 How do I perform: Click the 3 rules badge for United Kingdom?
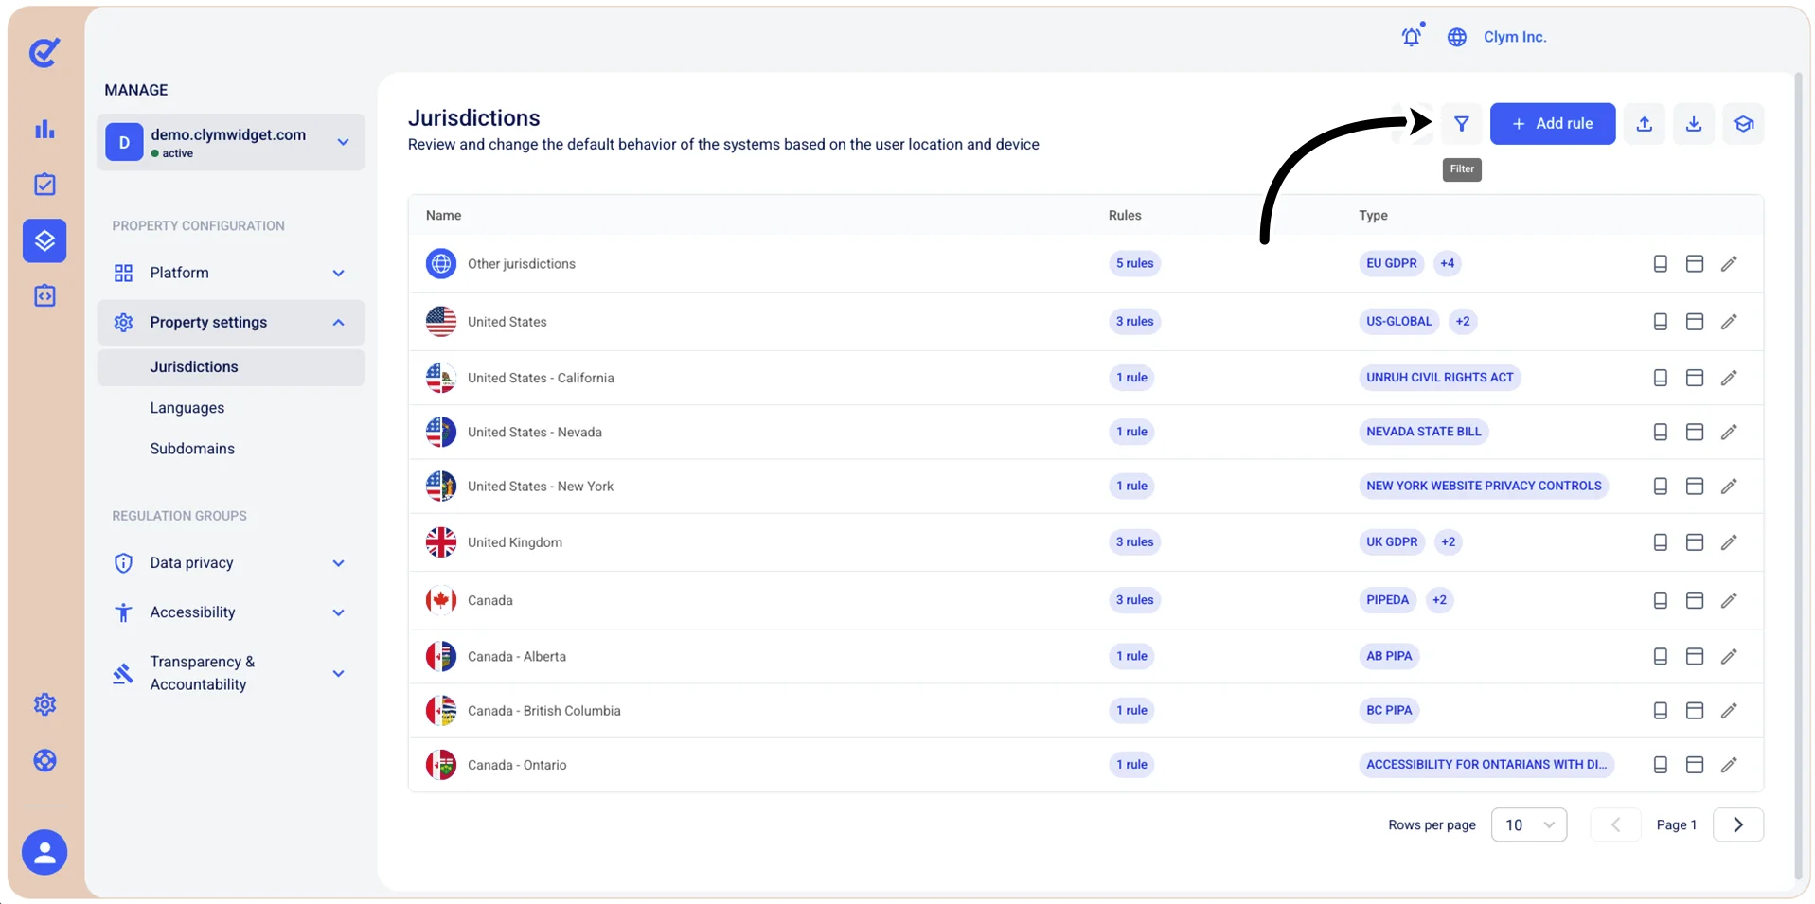click(x=1134, y=542)
